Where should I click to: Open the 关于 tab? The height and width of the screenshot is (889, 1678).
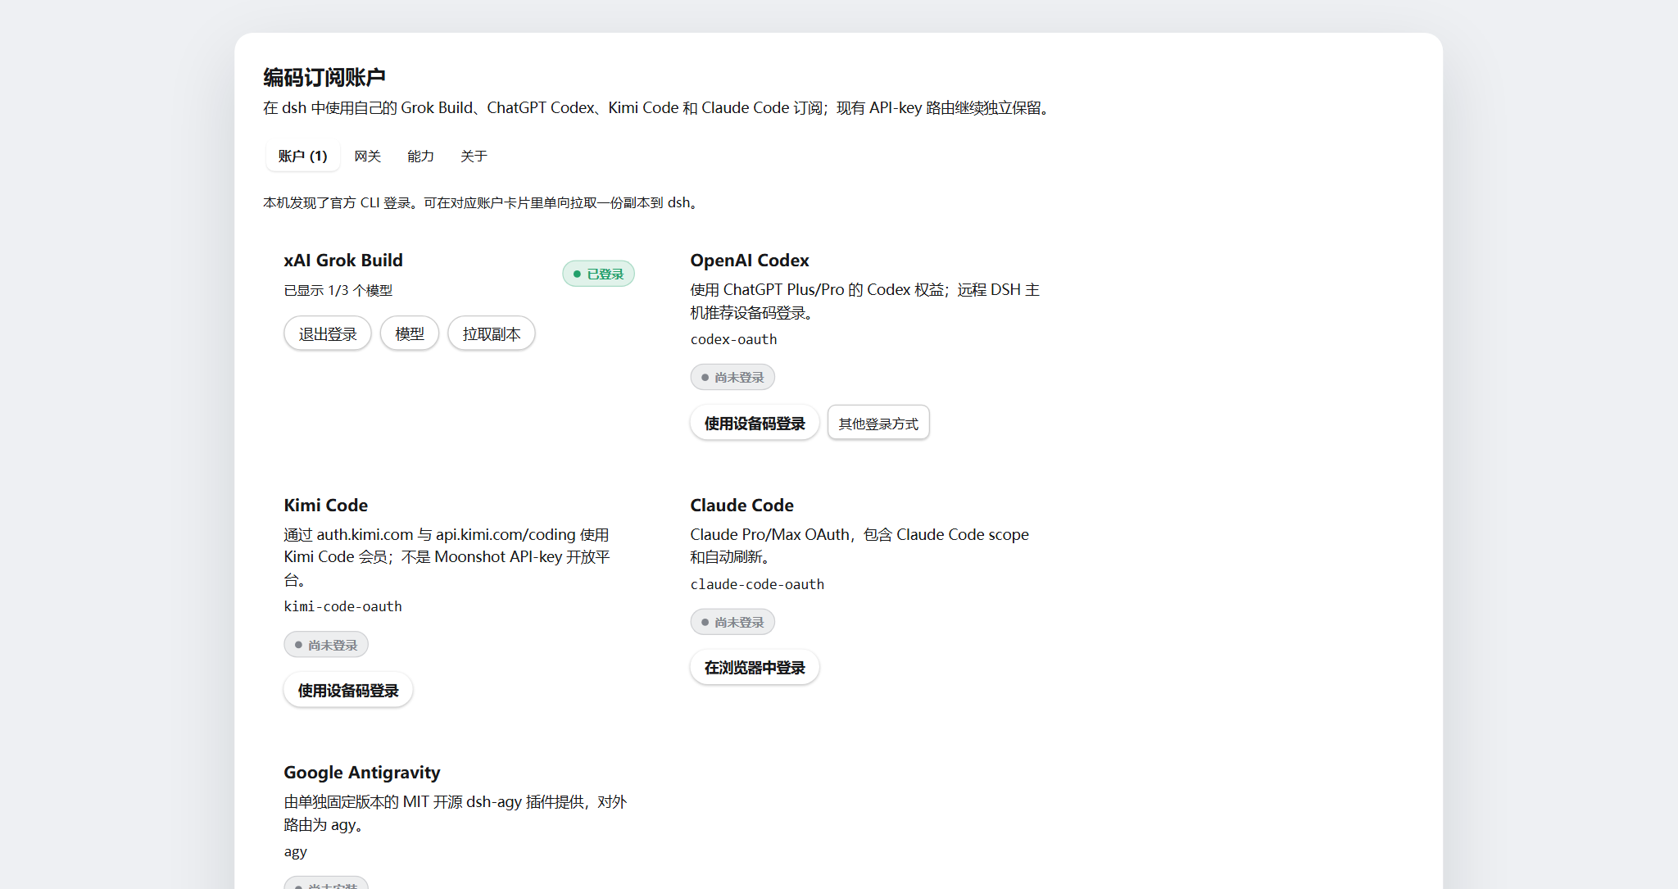click(474, 156)
